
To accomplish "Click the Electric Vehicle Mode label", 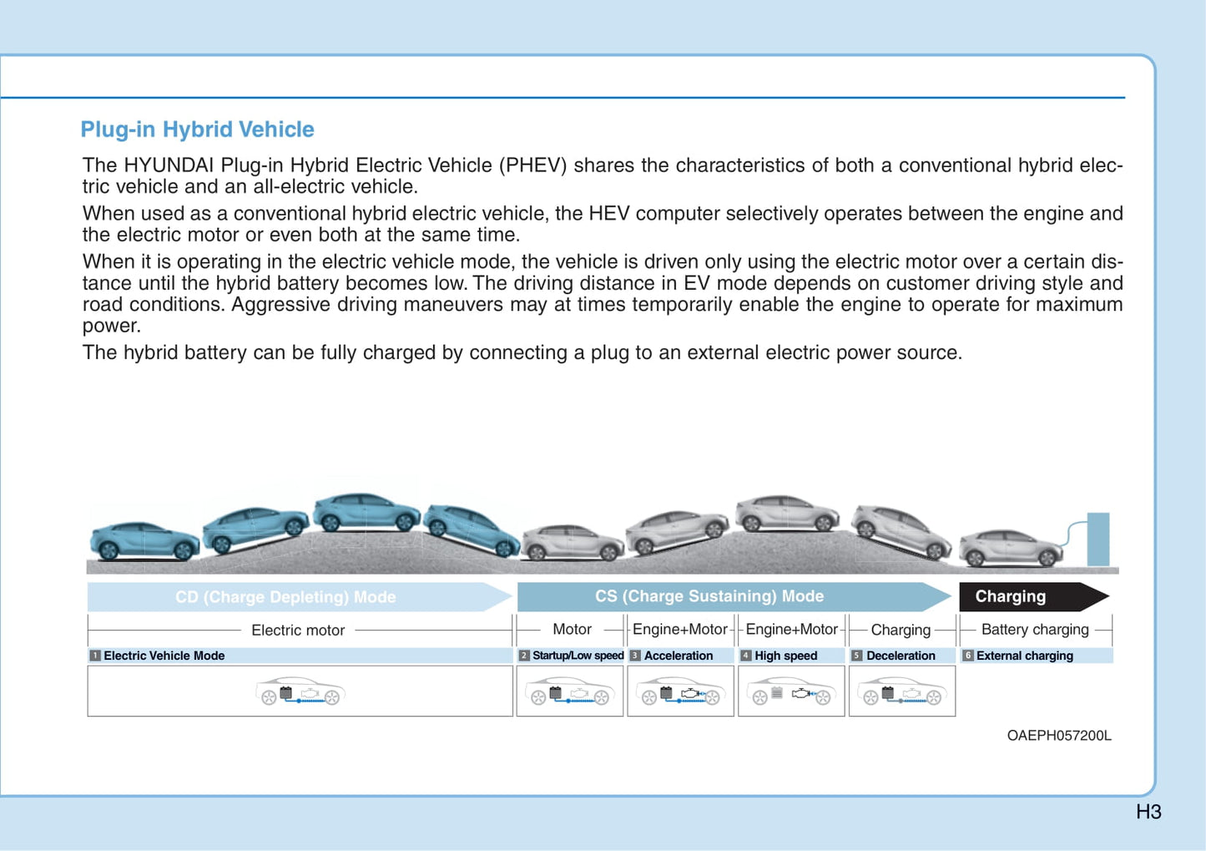I will point(164,656).
